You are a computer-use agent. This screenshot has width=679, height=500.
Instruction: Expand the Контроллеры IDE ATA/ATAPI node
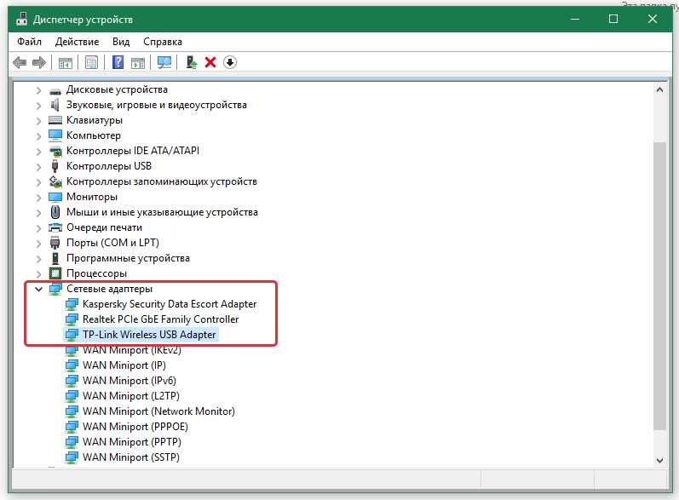click(39, 152)
